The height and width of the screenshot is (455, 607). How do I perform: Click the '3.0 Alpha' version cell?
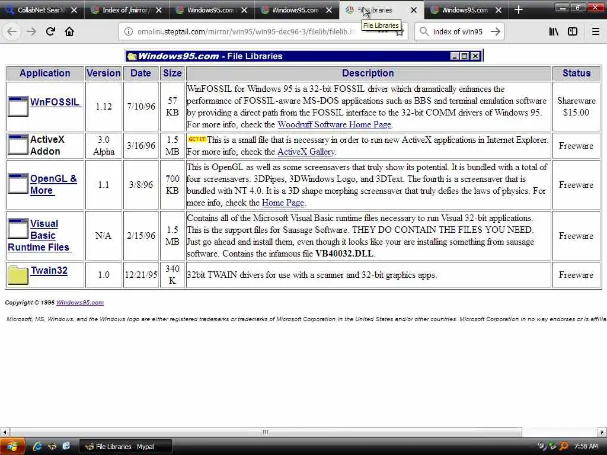[x=103, y=146]
